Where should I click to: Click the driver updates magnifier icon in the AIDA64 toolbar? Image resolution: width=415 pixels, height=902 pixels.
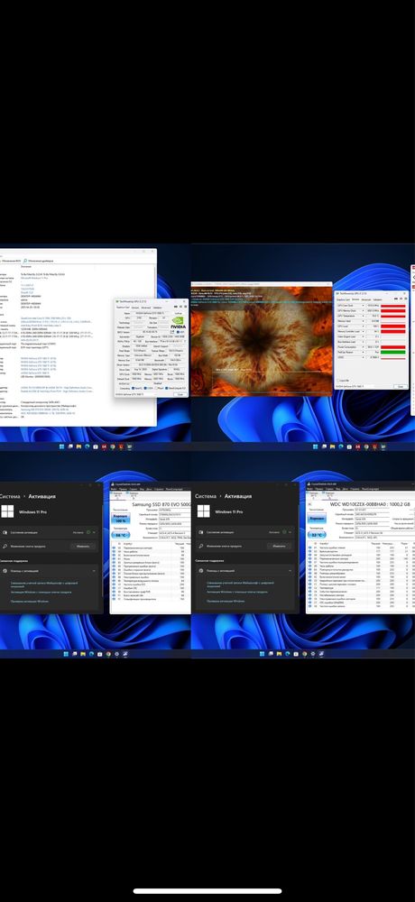tap(25, 261)
